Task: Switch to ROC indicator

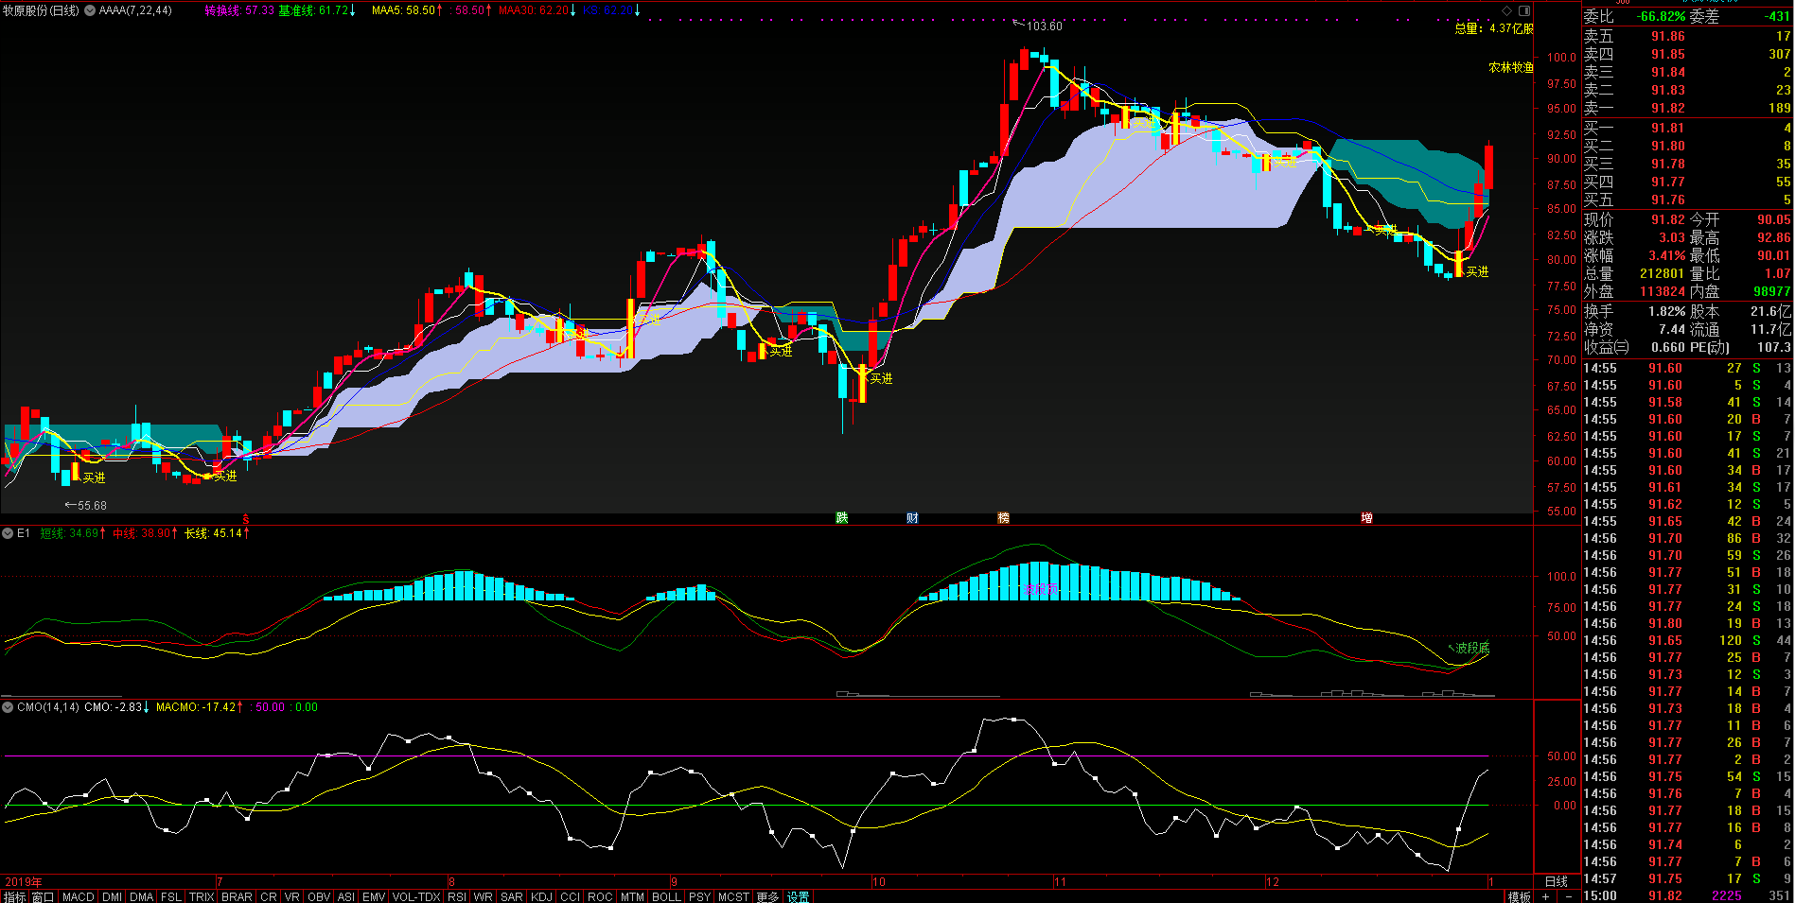Action: coord(600,896)
